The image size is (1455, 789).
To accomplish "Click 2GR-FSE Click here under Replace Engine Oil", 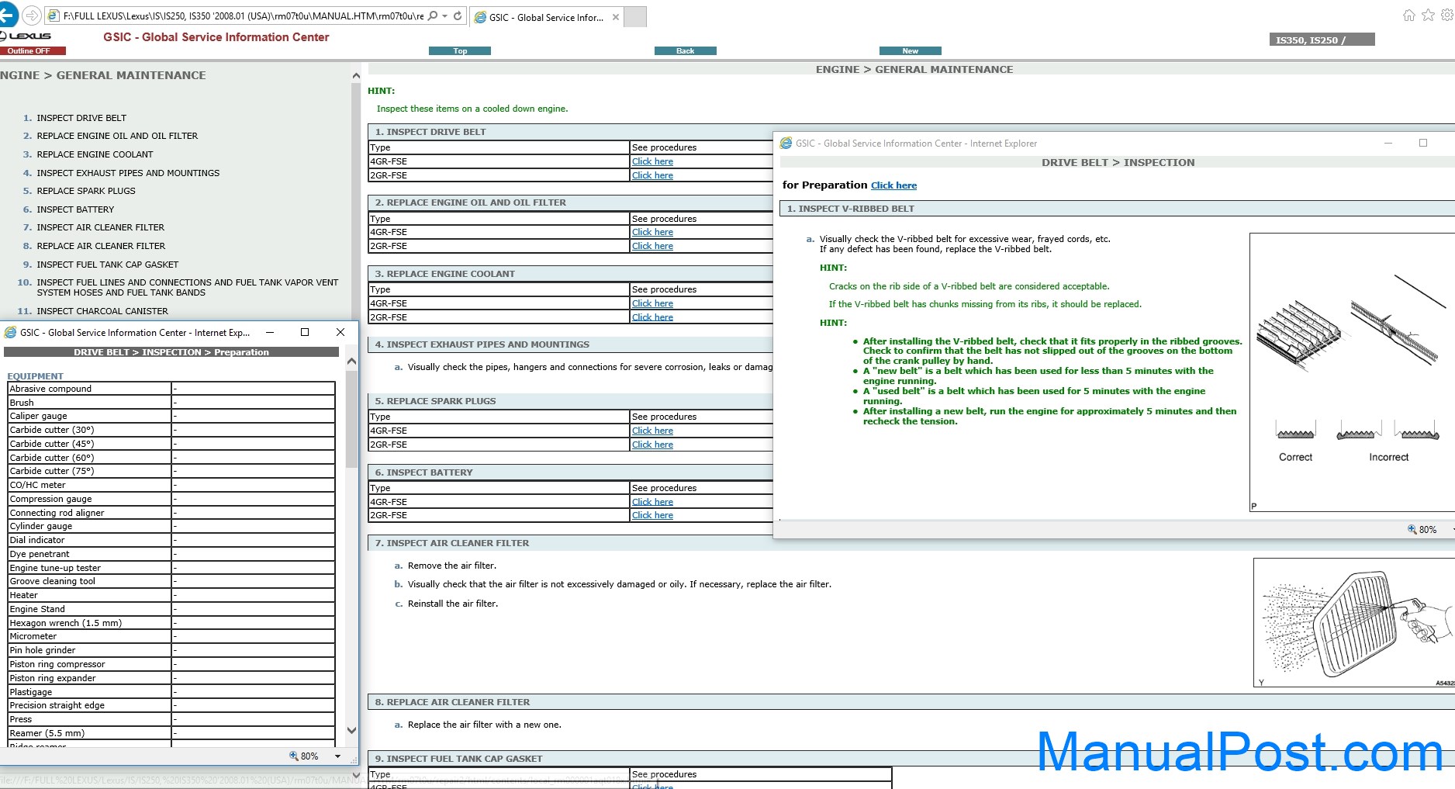I will tap(652, 246).
